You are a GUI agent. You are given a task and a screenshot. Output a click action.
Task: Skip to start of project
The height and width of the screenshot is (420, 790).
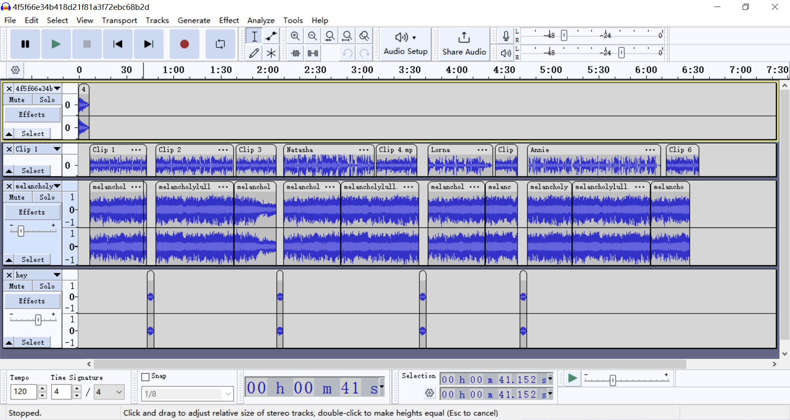coord(118,44)
